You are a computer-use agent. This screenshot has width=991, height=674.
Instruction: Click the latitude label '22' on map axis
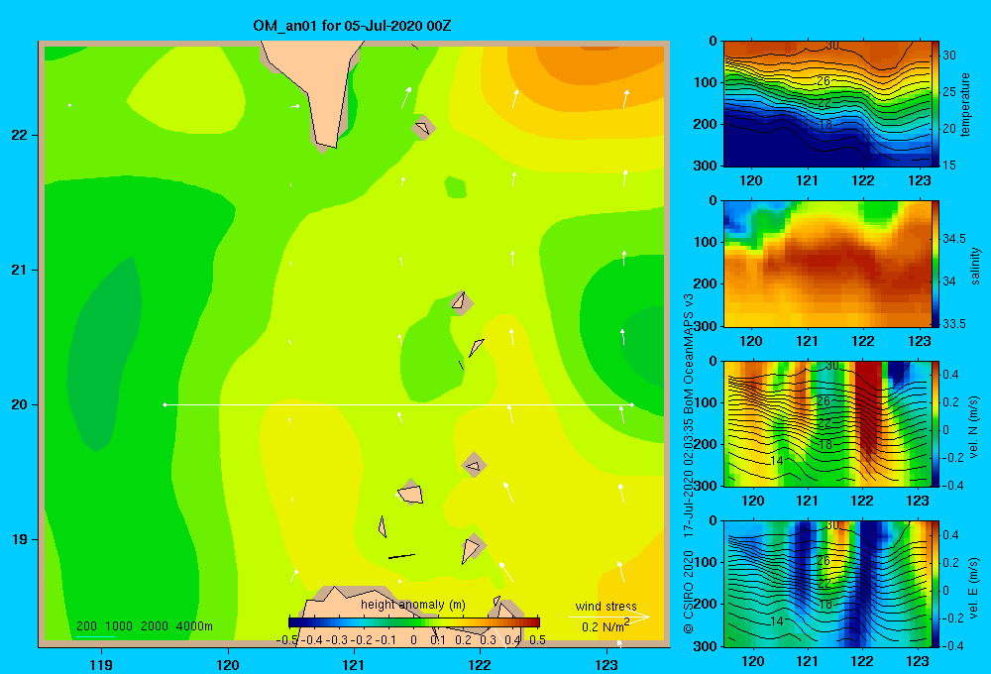[20, 136]
